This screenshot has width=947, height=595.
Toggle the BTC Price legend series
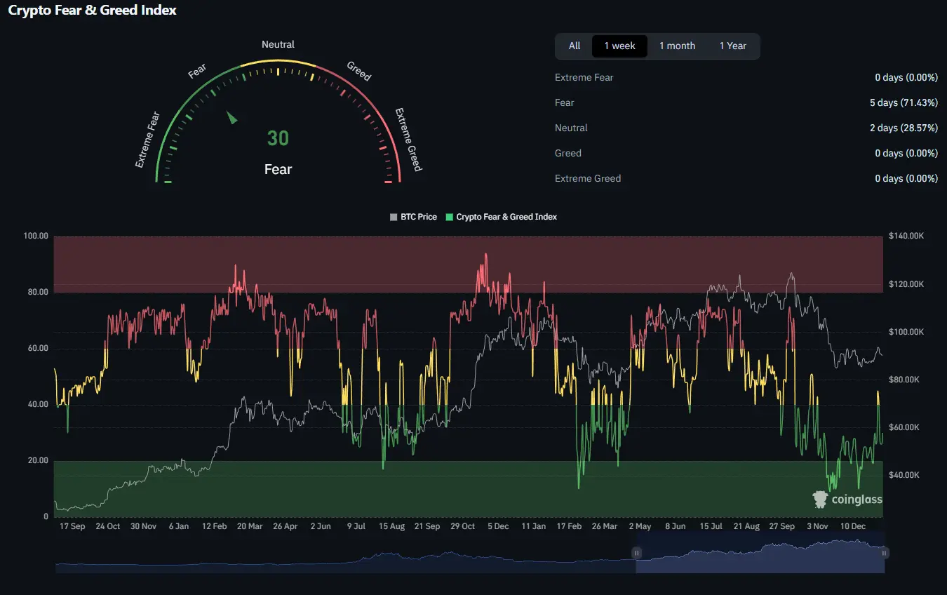418,217
